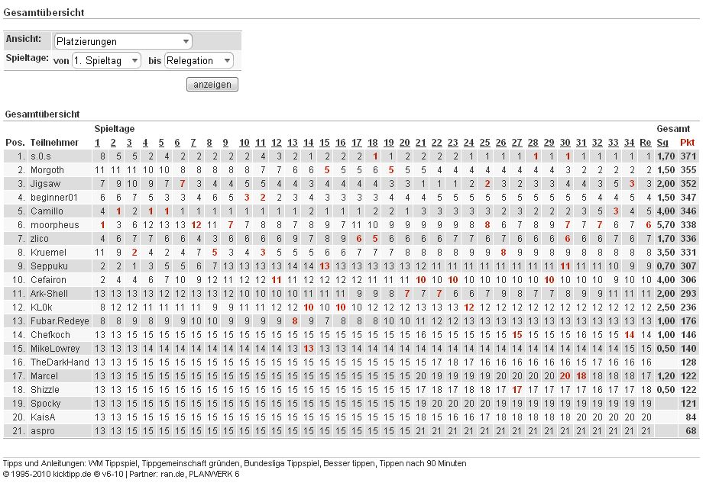Screen dimensions: 706x483
Task: Click Sg value 5,70 for moorpheus
Action: (x=666, y=225)
